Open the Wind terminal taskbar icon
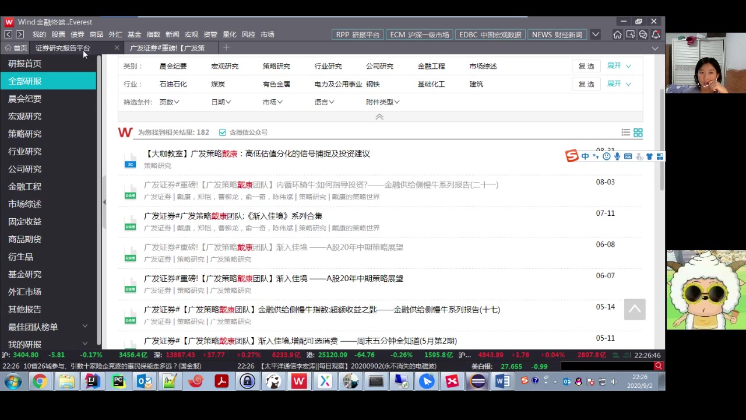 click(299, 381)
